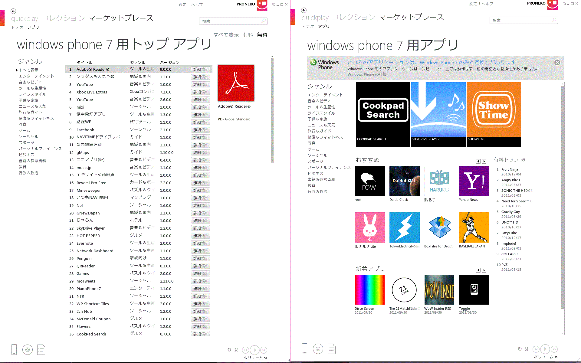The height and width of the screenshot is (363, 581).
Task: Open 設定 in the left window
Action: [182, 5]
